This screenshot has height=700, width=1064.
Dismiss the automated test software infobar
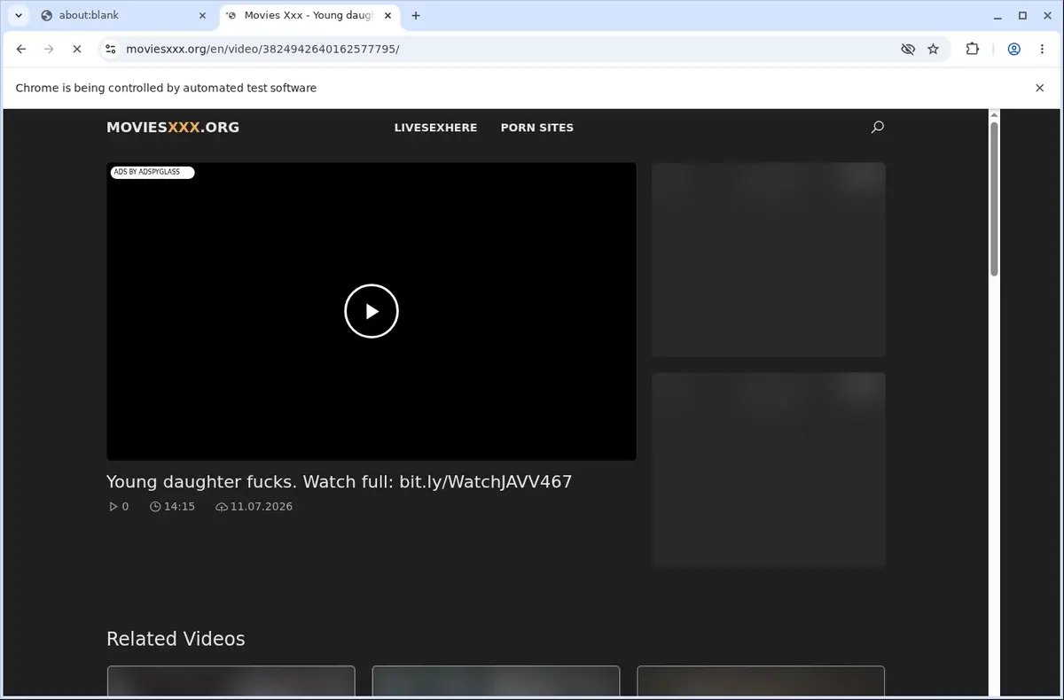(x=1040, y=88)
